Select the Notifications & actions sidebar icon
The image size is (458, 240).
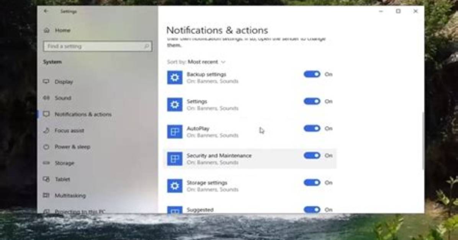[x=46, y=114]
